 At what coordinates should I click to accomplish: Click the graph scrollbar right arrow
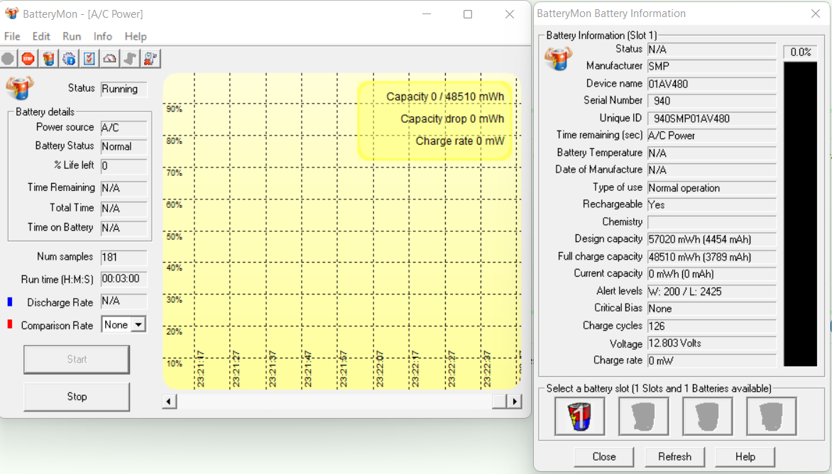[x=515, y=402]
